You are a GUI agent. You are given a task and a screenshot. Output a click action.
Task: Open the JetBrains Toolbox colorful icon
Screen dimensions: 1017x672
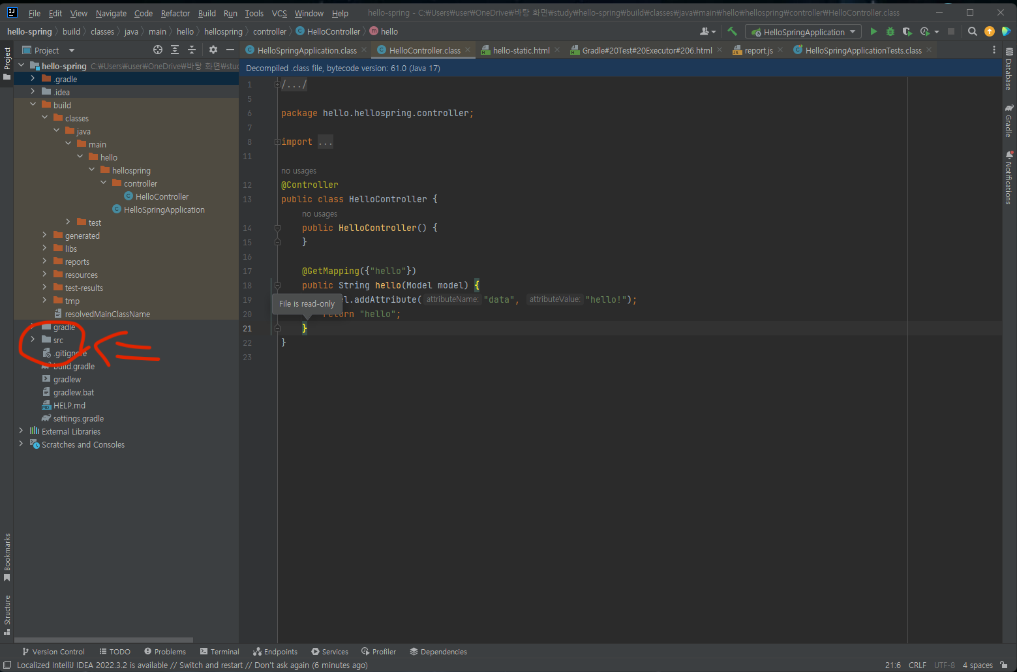1006,31
